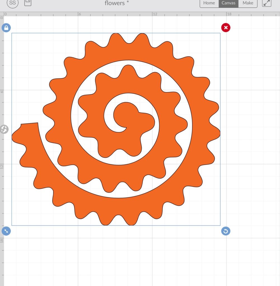The image size is (280, 286).
Task: Toggle fullscreen with the expand arrows icon
Action: click(x=267, y=3)
